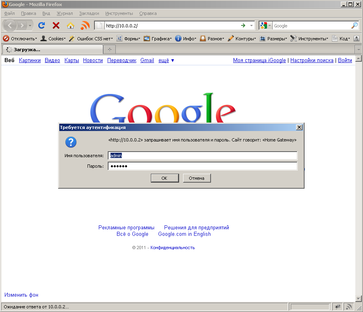The height and width of the screenshot is (312, 363).
Task: Open Рекламные программы link
Action: click(126, 227)
